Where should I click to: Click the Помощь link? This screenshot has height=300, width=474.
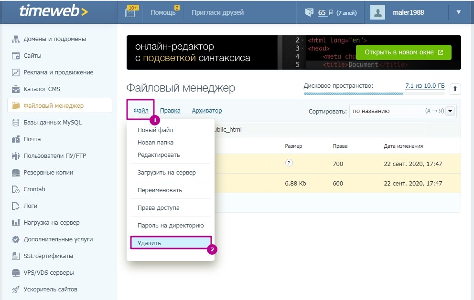tap(163, 13)
